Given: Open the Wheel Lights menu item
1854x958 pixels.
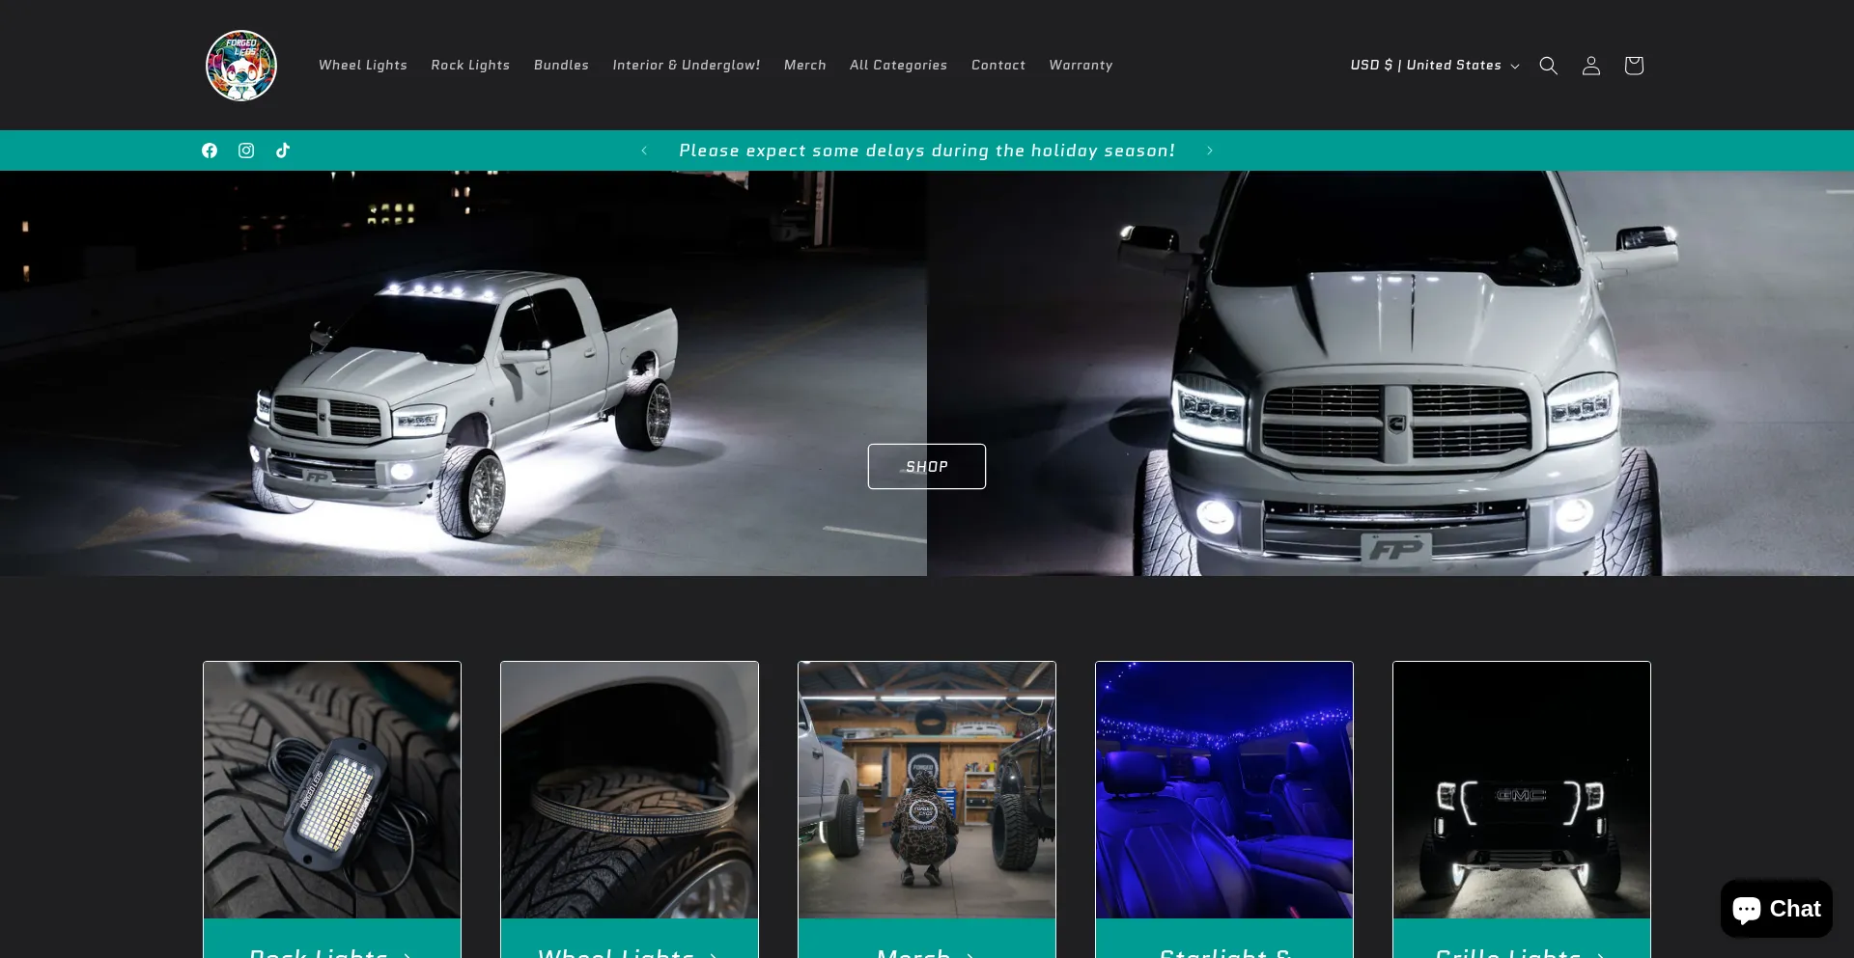Looking at the screenshot, I should point(363,66).
